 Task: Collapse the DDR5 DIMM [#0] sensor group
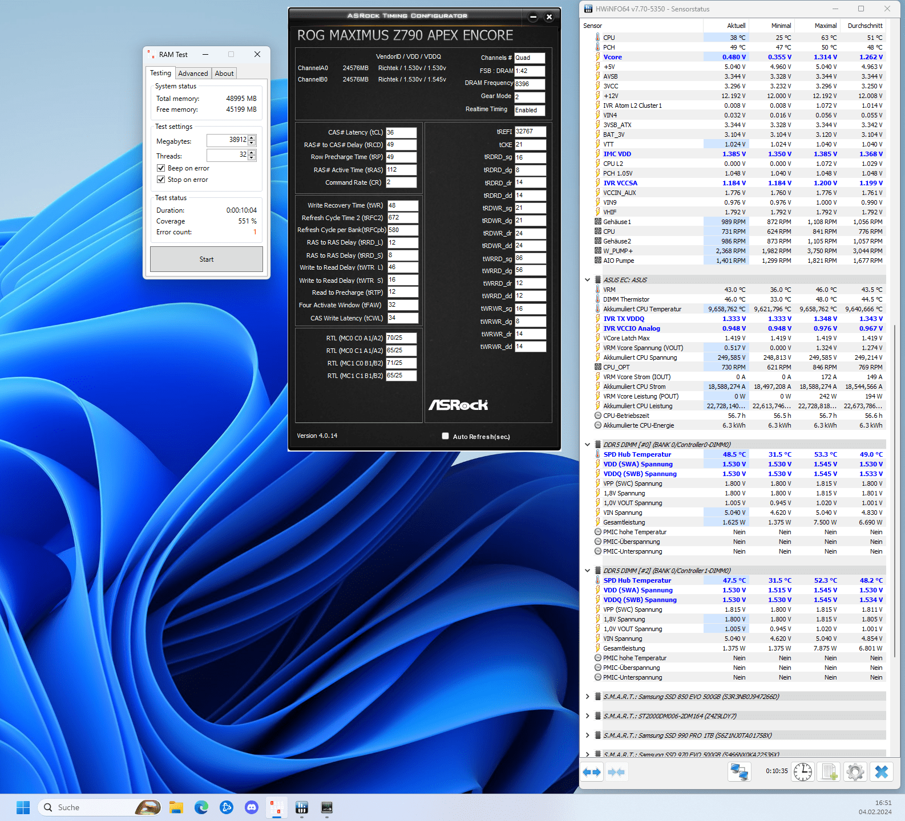587,445
